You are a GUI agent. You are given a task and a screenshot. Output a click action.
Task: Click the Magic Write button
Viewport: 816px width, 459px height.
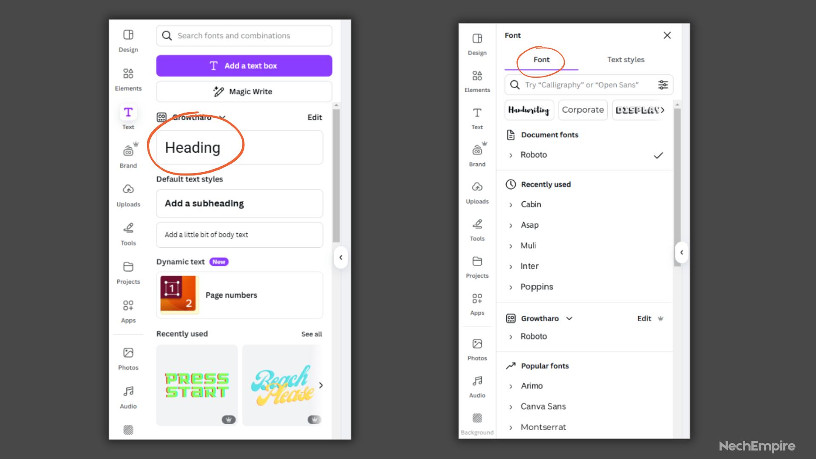[244, 91]
